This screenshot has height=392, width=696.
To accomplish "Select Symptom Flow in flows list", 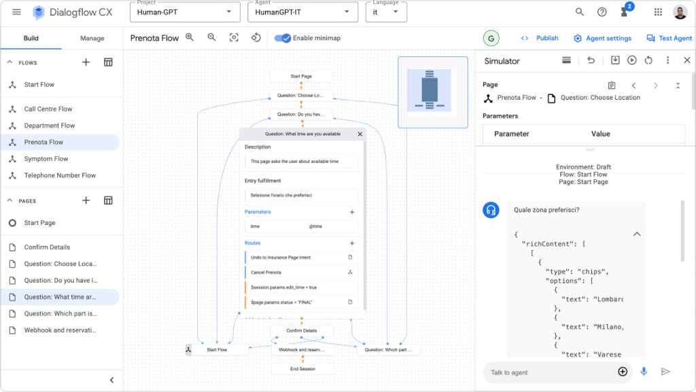I will [x=46, y=159].
